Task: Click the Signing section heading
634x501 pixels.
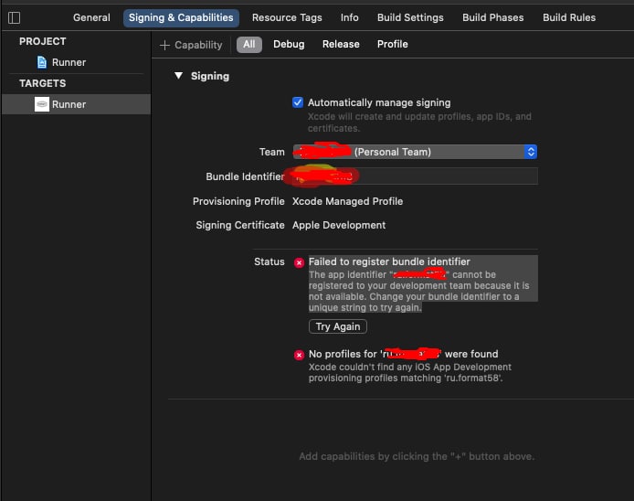Action: (x=210, y=76)
